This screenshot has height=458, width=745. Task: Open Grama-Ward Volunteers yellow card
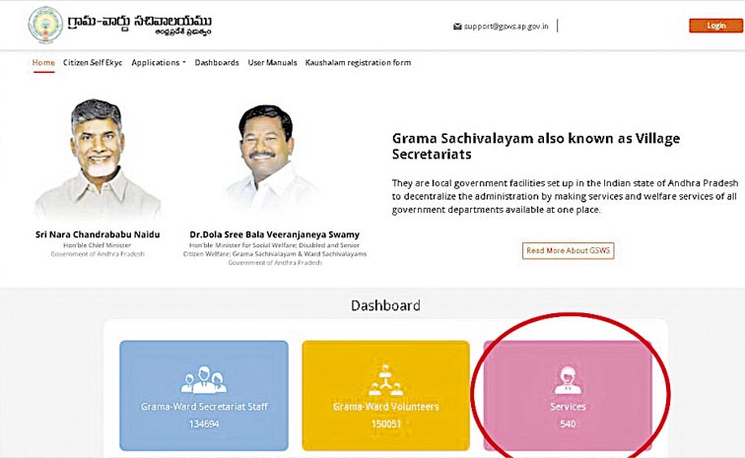point(386,395)
